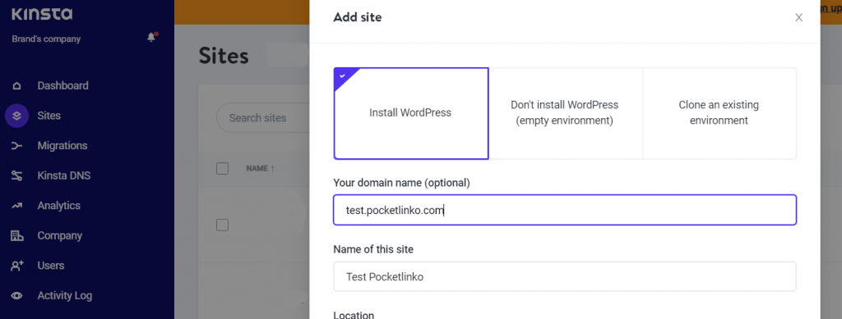Open the notifications bell
842x319 pixels.
[152, 38]
